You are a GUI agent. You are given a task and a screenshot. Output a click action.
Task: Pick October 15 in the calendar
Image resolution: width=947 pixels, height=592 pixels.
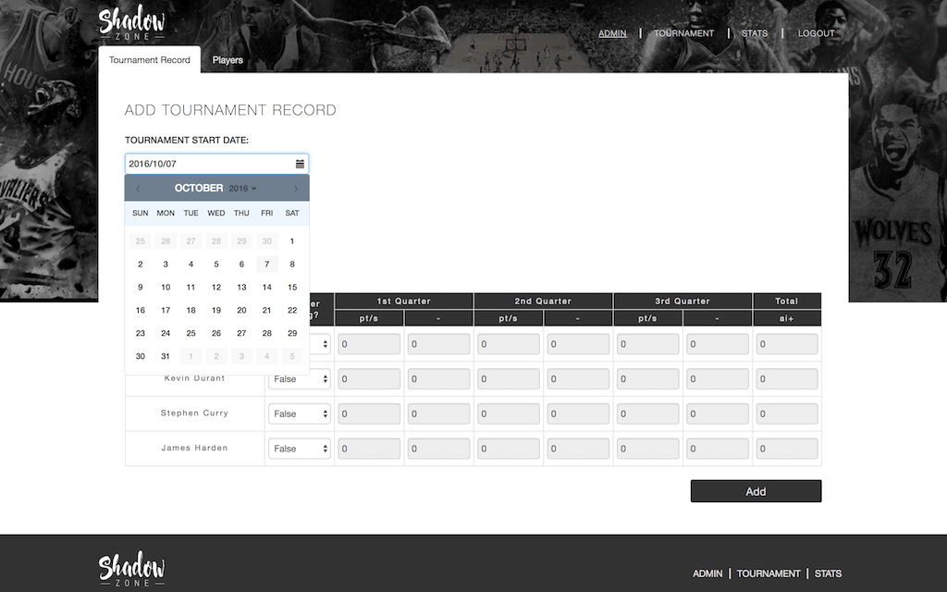tap(292, 288)
